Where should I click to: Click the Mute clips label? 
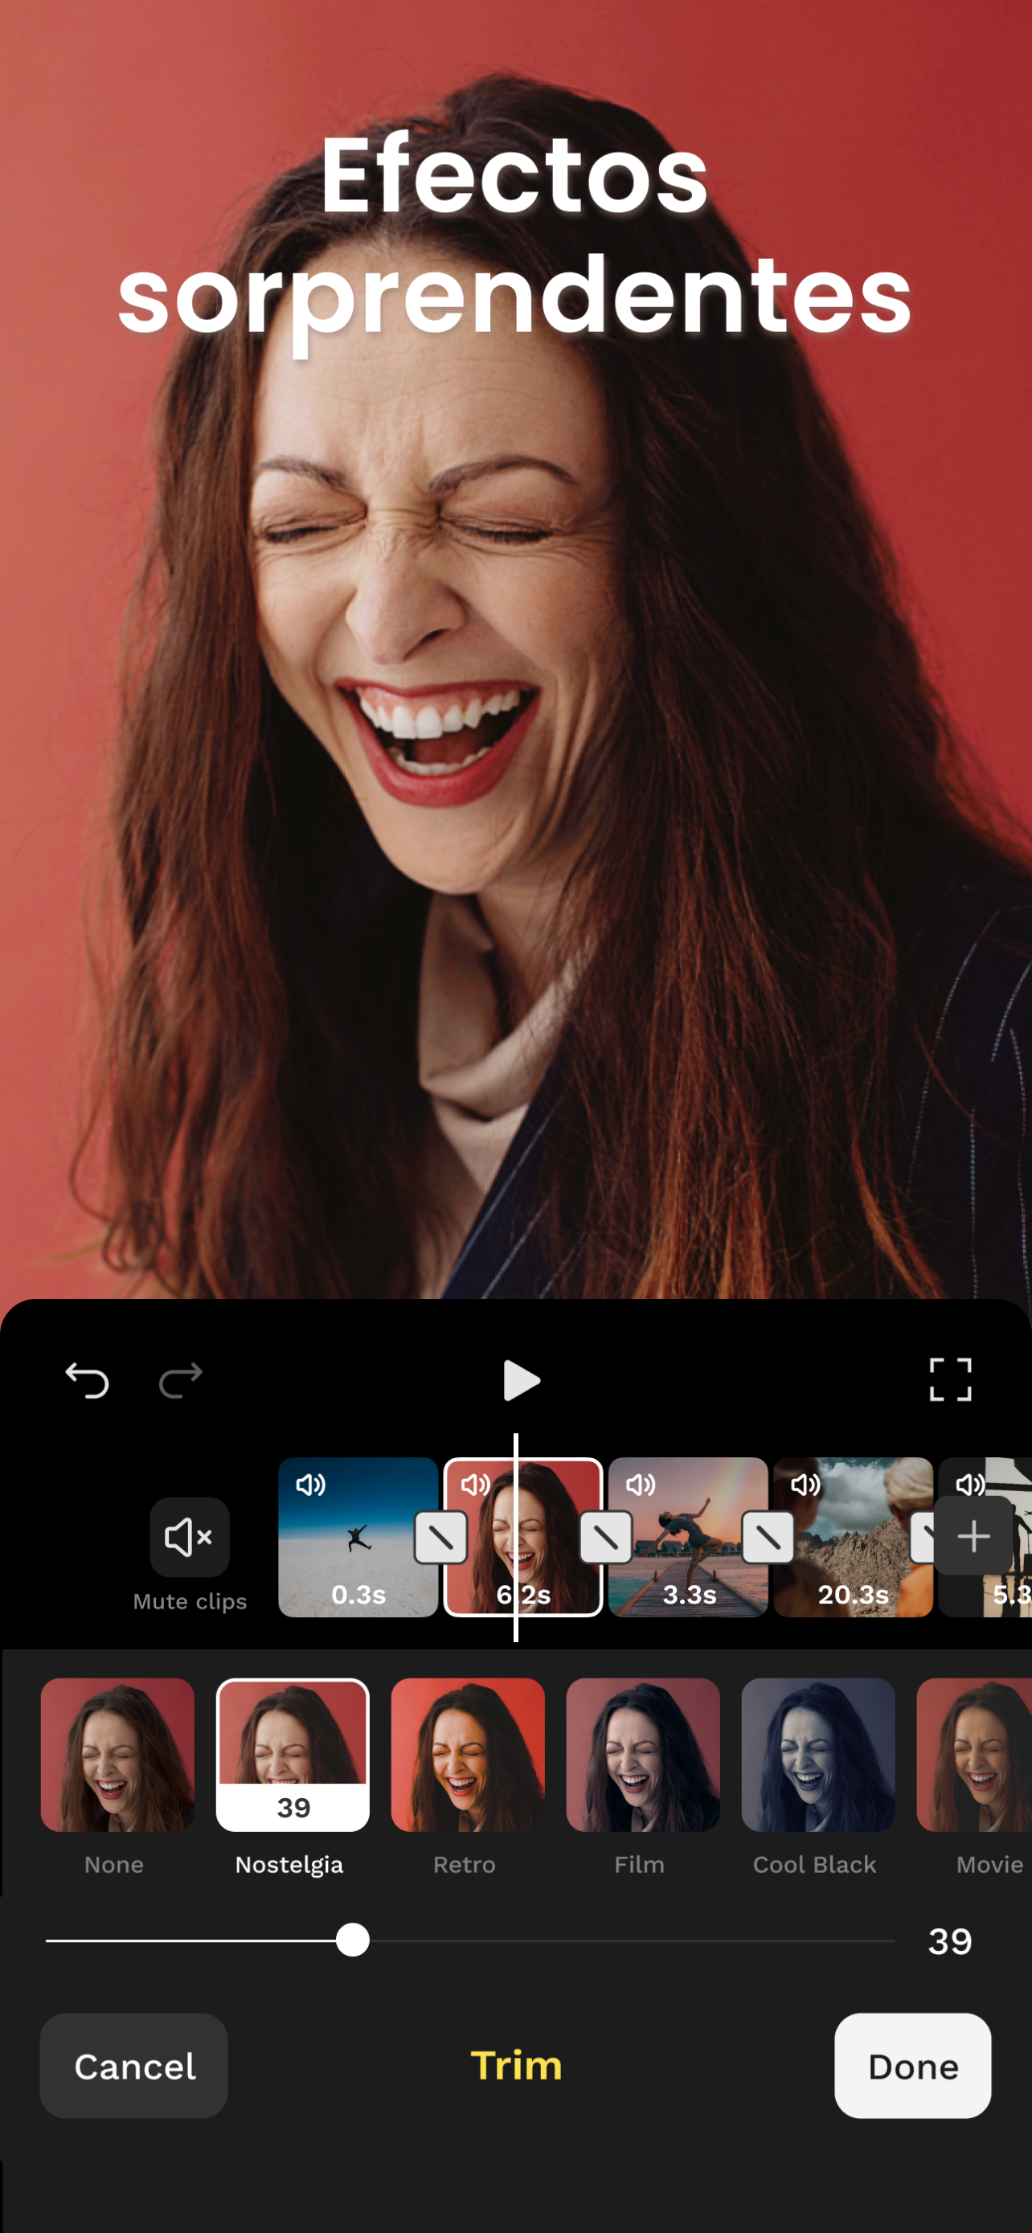[190, 1601]
